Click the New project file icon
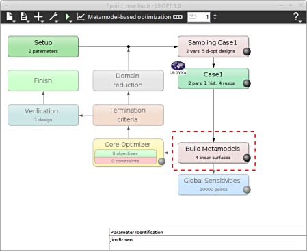307x251 pixels. click(x=10, y=17)
